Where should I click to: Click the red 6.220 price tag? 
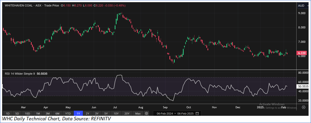coord(302,53)
